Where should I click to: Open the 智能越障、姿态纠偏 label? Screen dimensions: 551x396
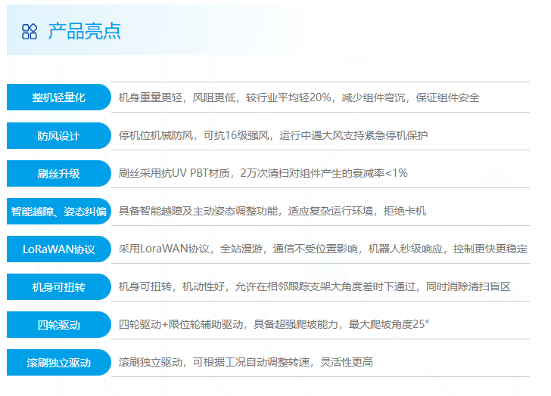[58, 211]
